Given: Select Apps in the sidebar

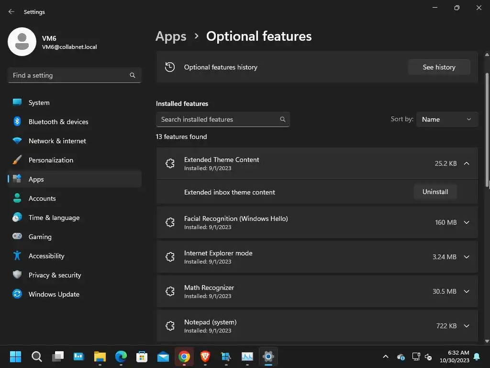Looking at the screenshot, I should click(75, 179).
